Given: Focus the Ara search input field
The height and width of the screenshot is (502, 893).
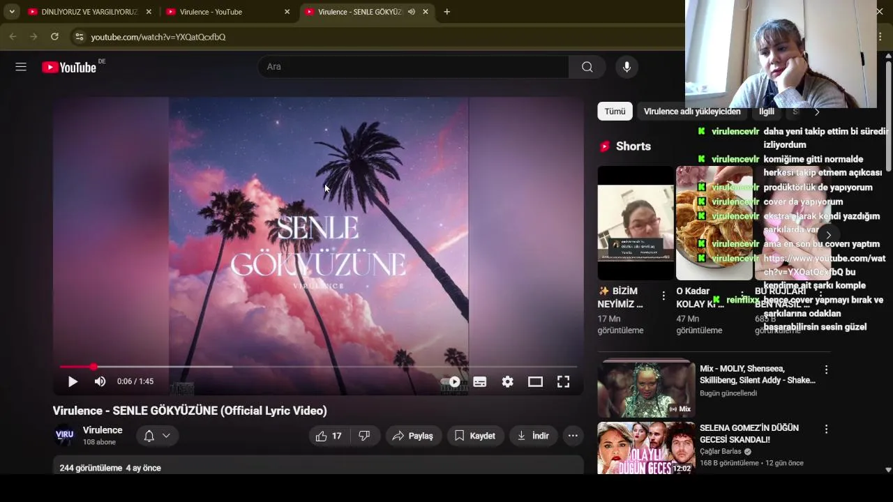Looking at the screenshot, I should click(x=413, y=67).
